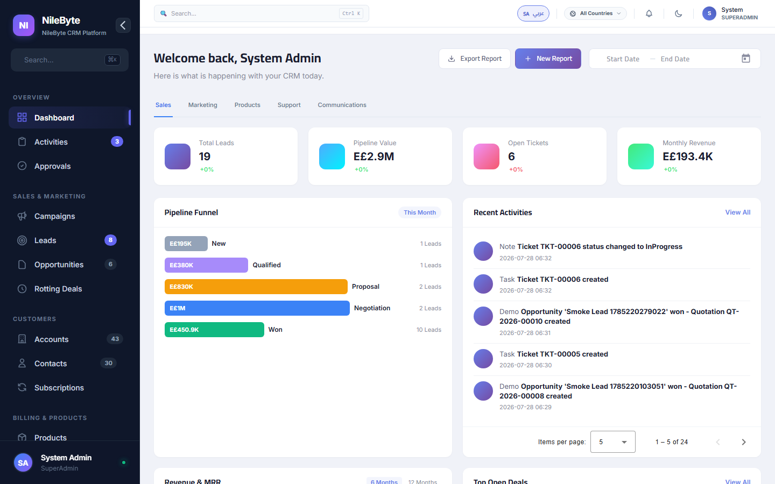Click View All in Top Open Deals

[x=738, y=481]
